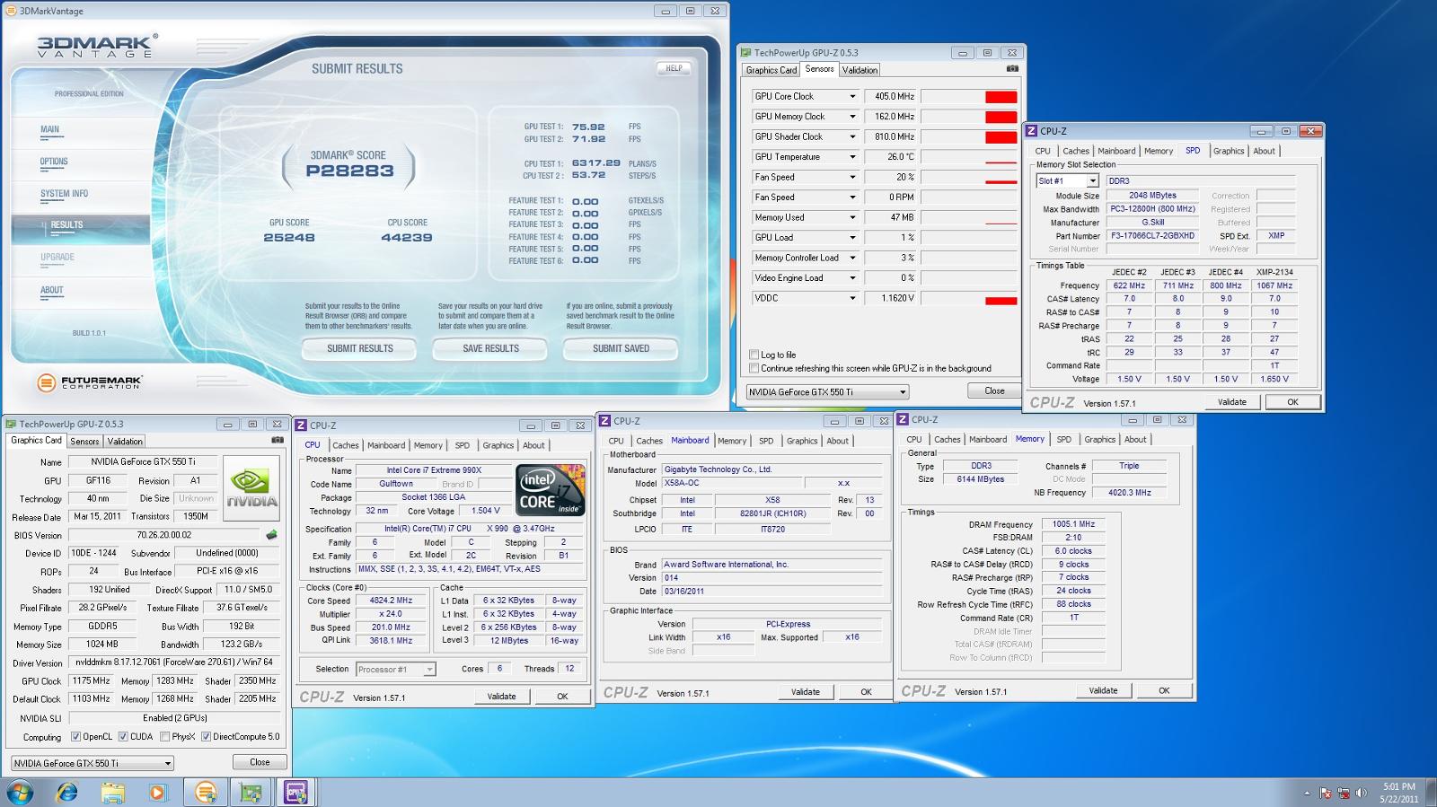Open the Action Center flag tray icon
The width and height of the screenshot is (1437, 807).
click(x=1326, y=793)
